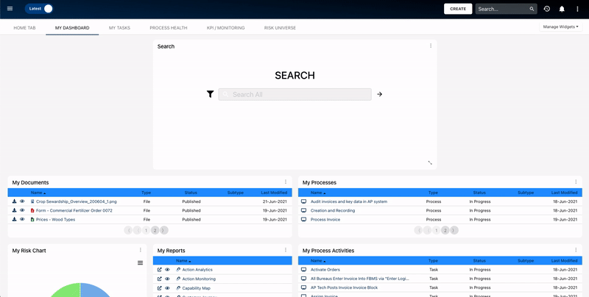The width and height of the screenshot is (589, 297).
Task: Open Action Analytics in new window icon
Action: [x=159, y=269]
